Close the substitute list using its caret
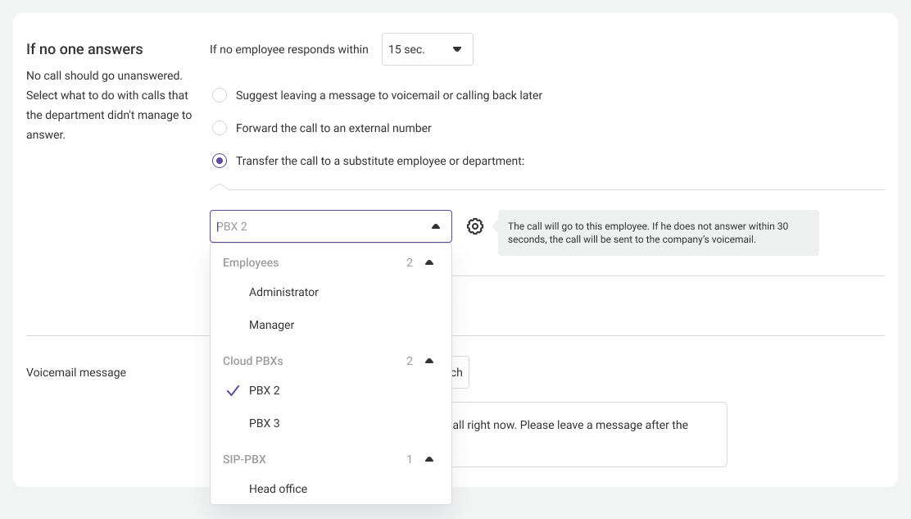The width and height of the screenshot is (911, 519). (x=436, y=226)
